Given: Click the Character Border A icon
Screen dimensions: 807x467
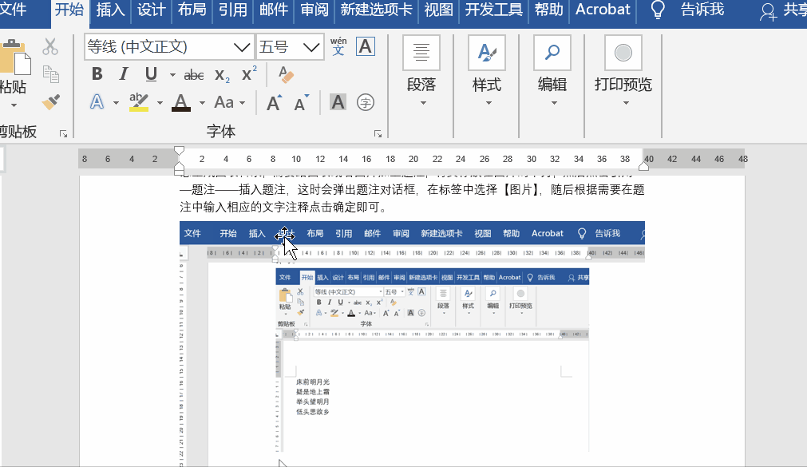Looking at the screenshot, I should coord(366,46).
